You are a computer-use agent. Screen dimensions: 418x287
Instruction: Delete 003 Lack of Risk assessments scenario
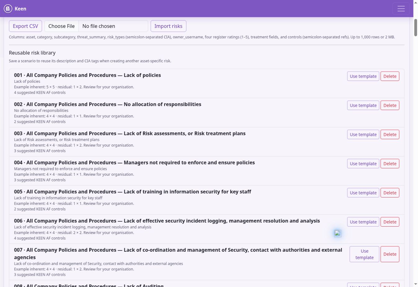pyautogui.click(x=390, y=135)
